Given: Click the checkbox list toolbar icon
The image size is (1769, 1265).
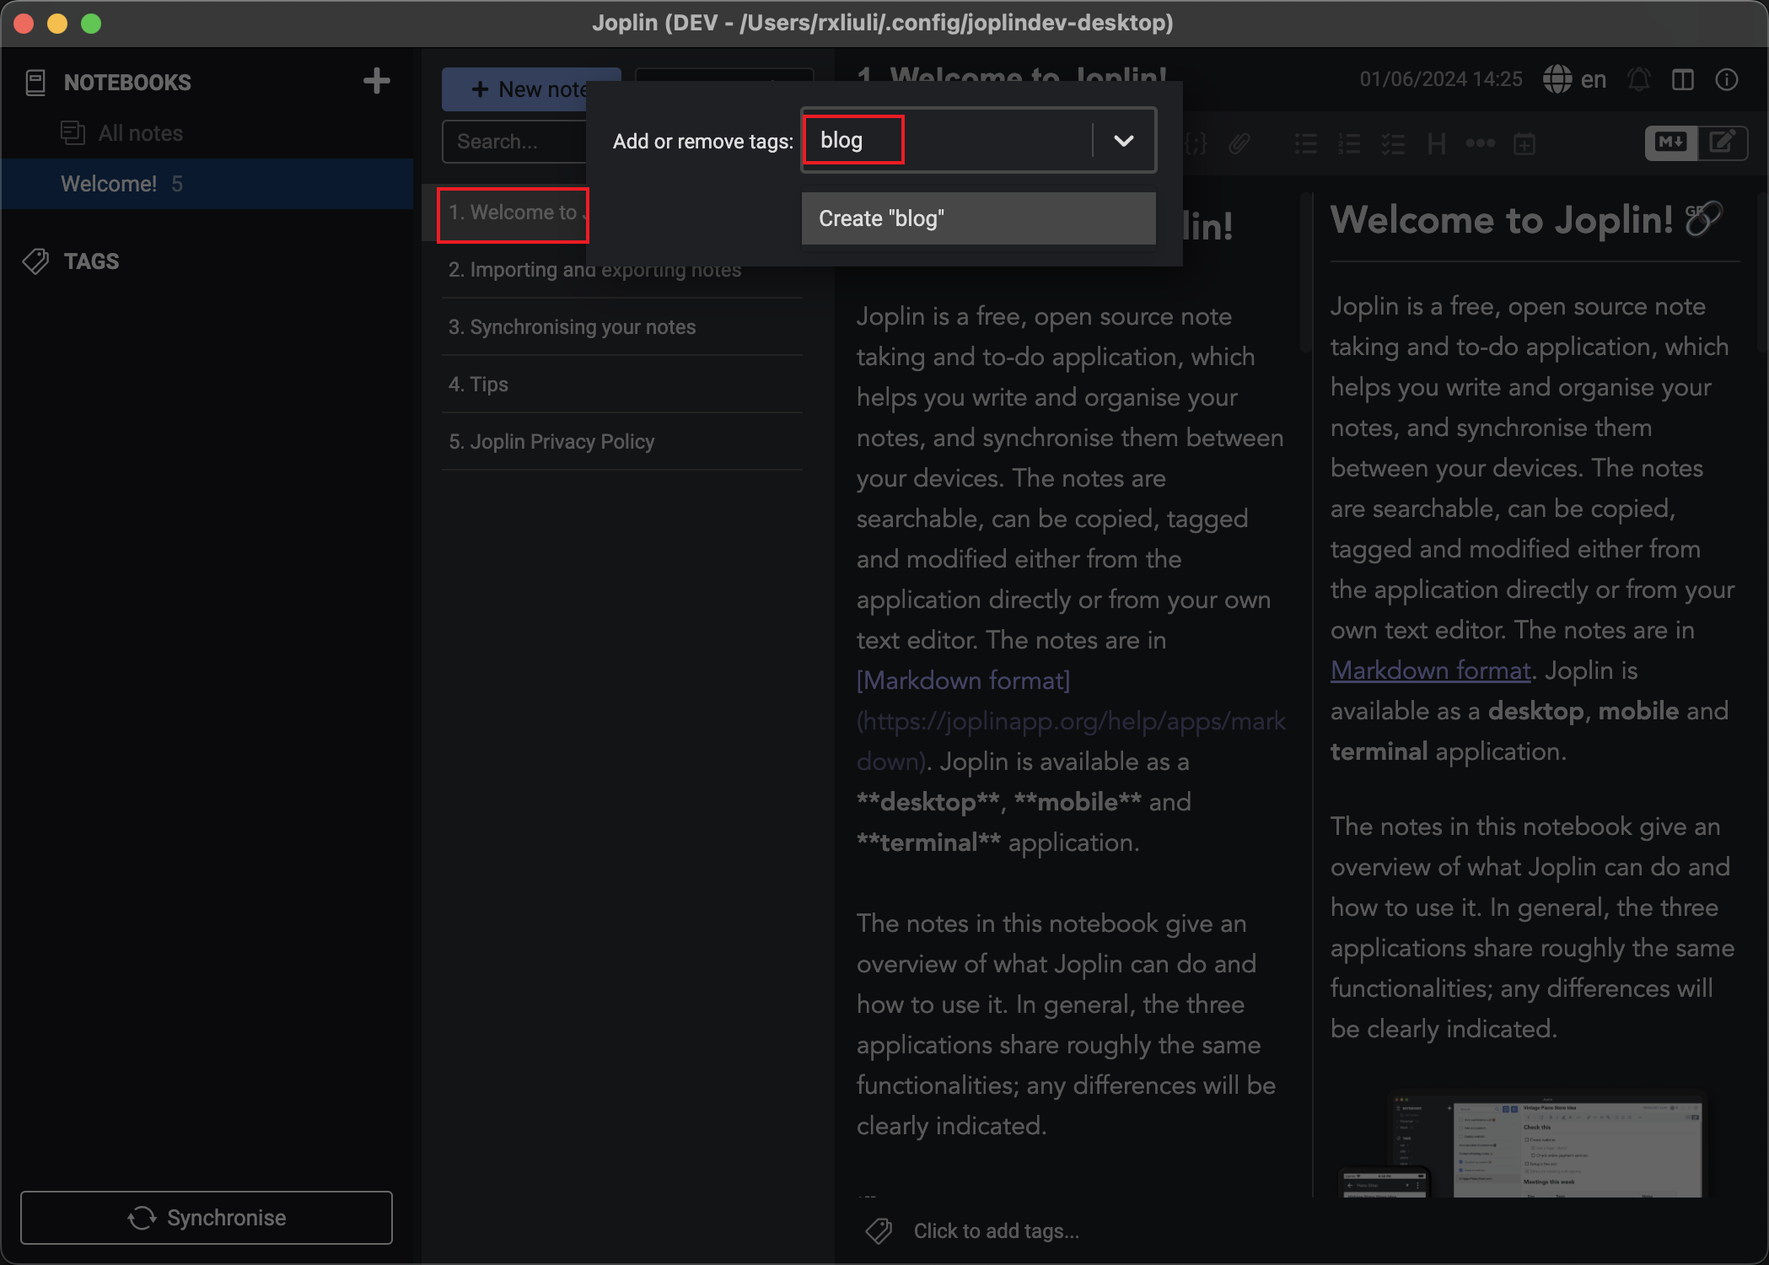Looking at the screenshot, I should tap(1393, 144).
